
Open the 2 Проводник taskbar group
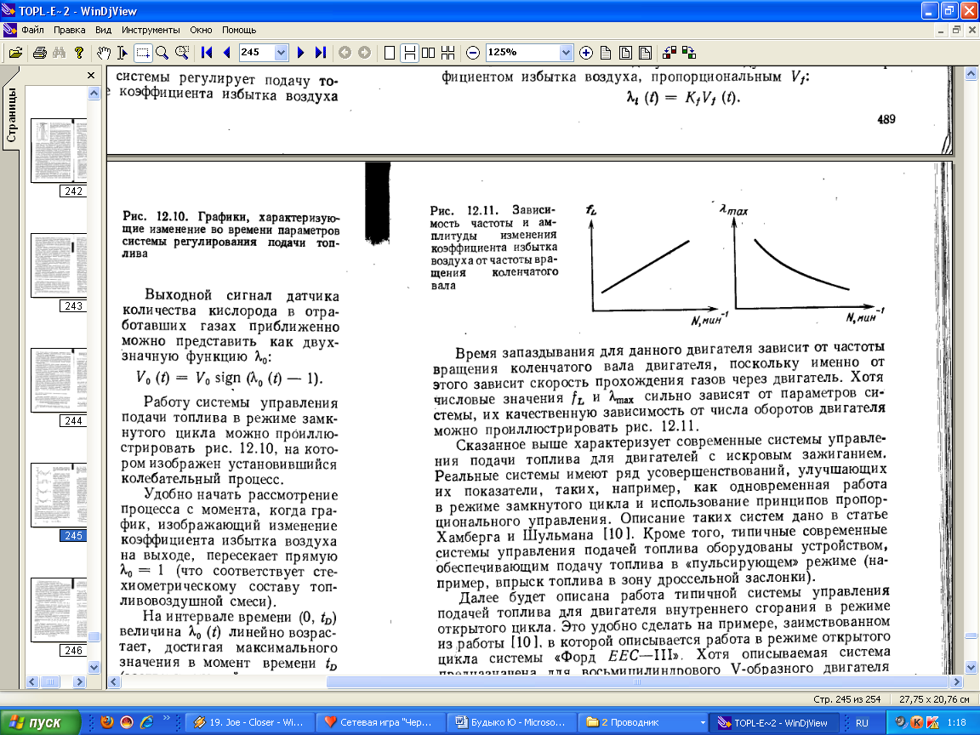coord(642,722)
